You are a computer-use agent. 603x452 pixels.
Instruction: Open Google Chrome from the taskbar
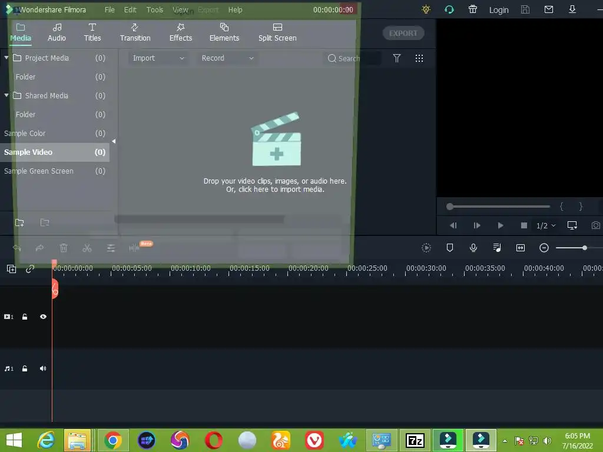tap(112, 440)
